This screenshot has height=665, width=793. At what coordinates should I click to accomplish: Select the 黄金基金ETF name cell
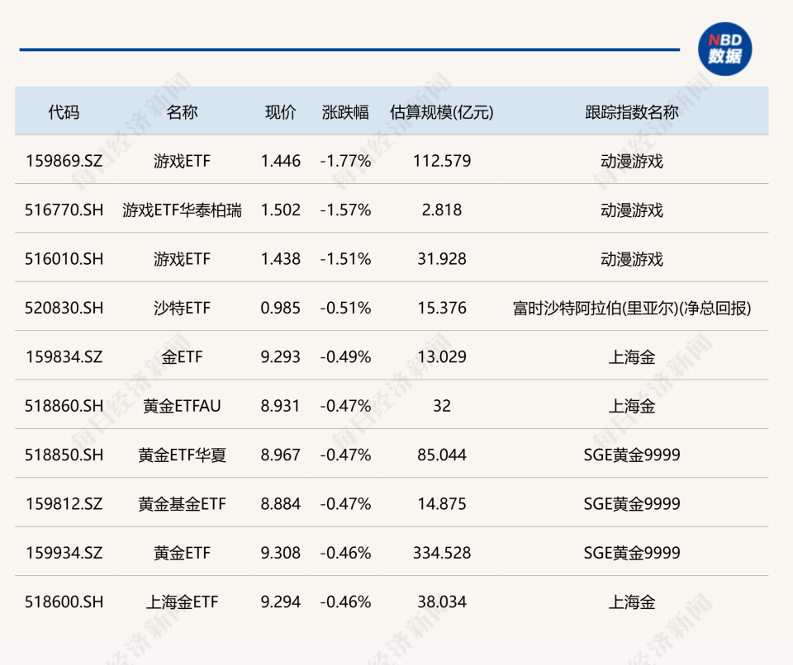click(182, 504)
